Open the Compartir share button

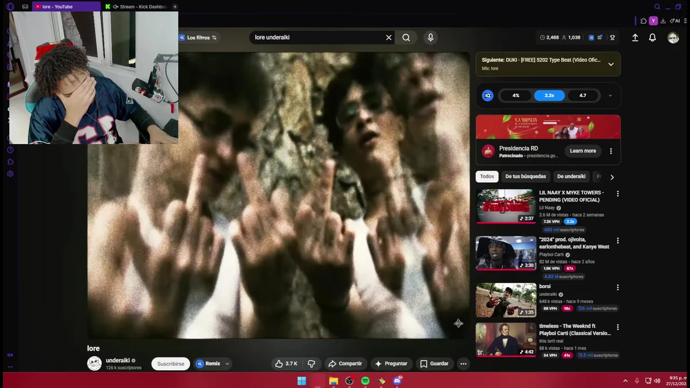345,364
